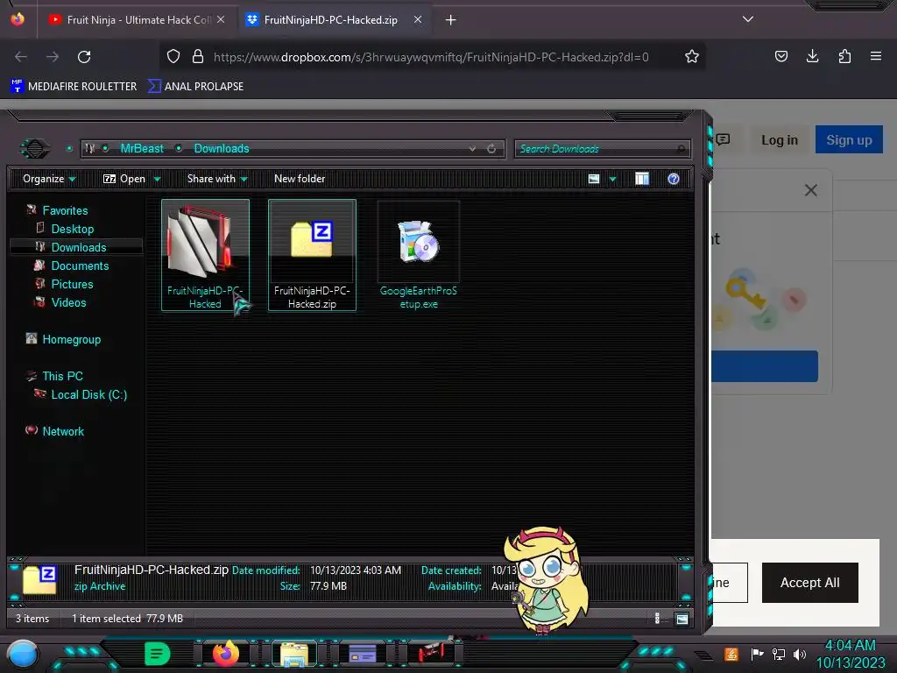Go forward with Firefox forward arrow
Viewport: 897px width, 673px height.
[x=53, y=57]
